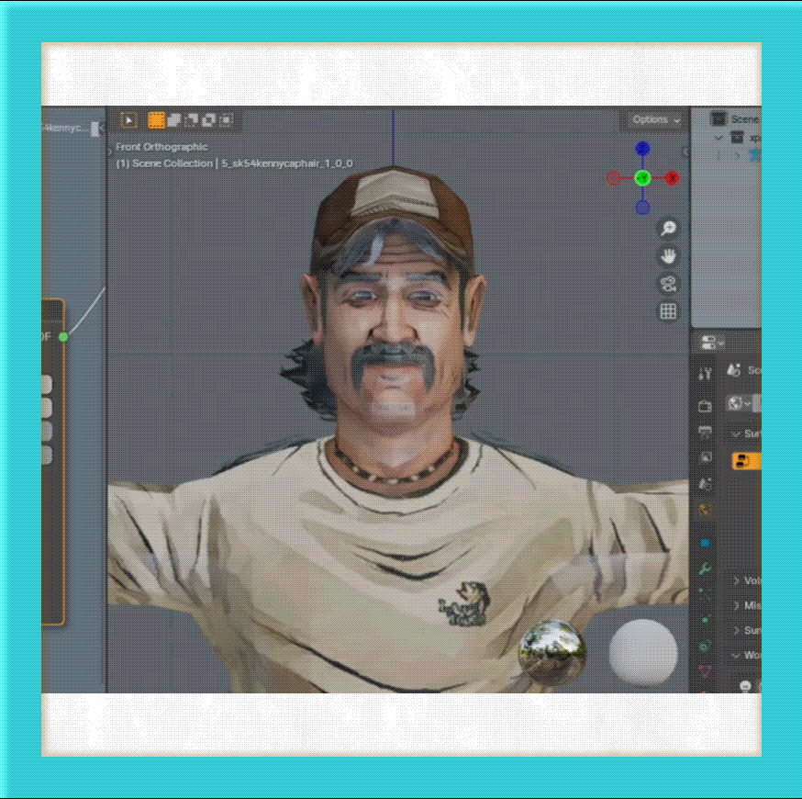Open the Scene properties tab
The width and height of the screenshot is (802, 799).
click(705, 484)
